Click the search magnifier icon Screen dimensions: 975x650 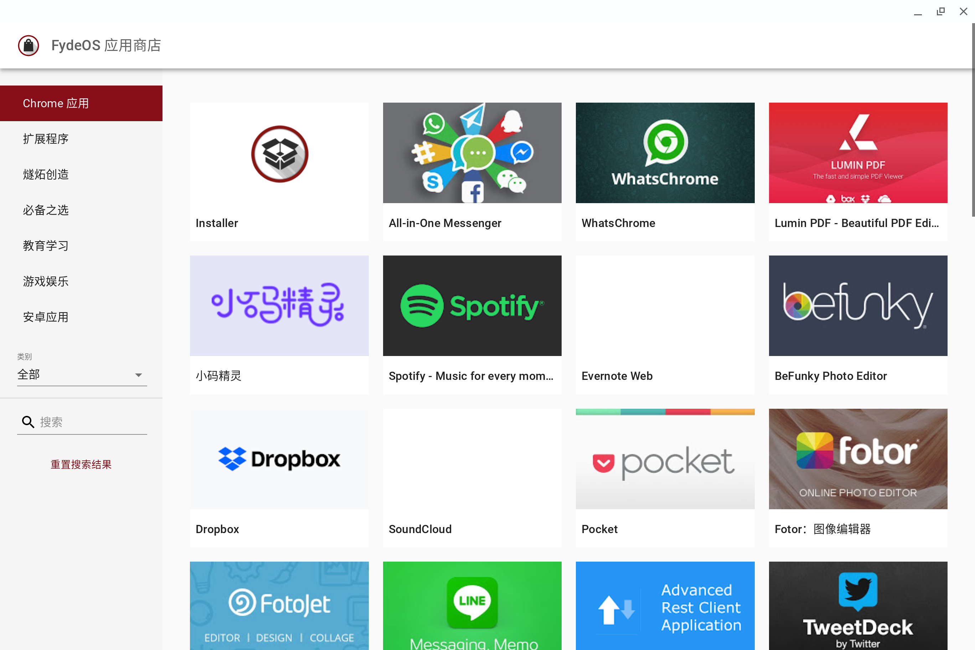[x=28, y=422]
